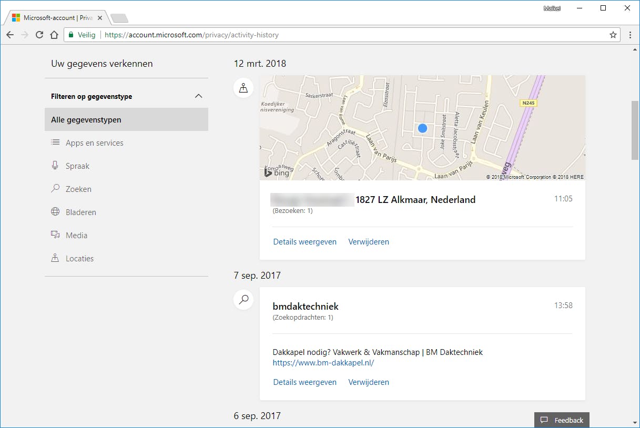640x428 pixels.
Task: Click the page vertical scrollbar thumb
Action: (x=635, y=130)
